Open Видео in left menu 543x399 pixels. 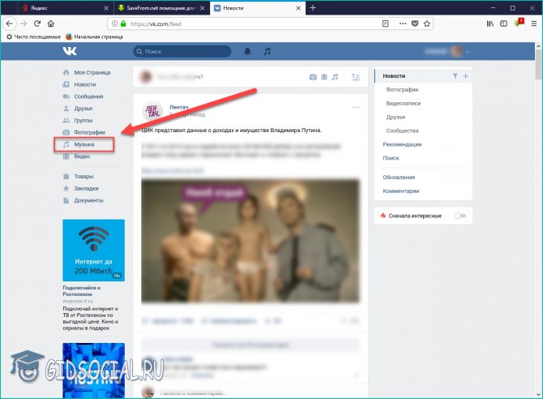point(76,156)
